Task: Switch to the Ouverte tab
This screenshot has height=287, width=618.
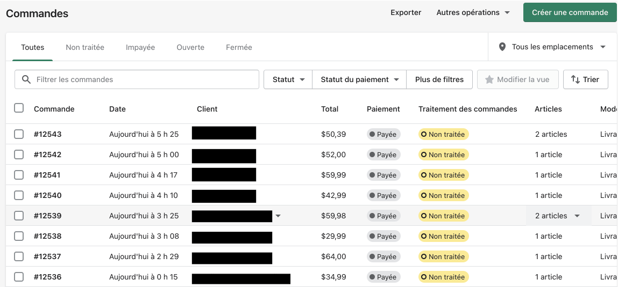Action: [x=190, y=48]
